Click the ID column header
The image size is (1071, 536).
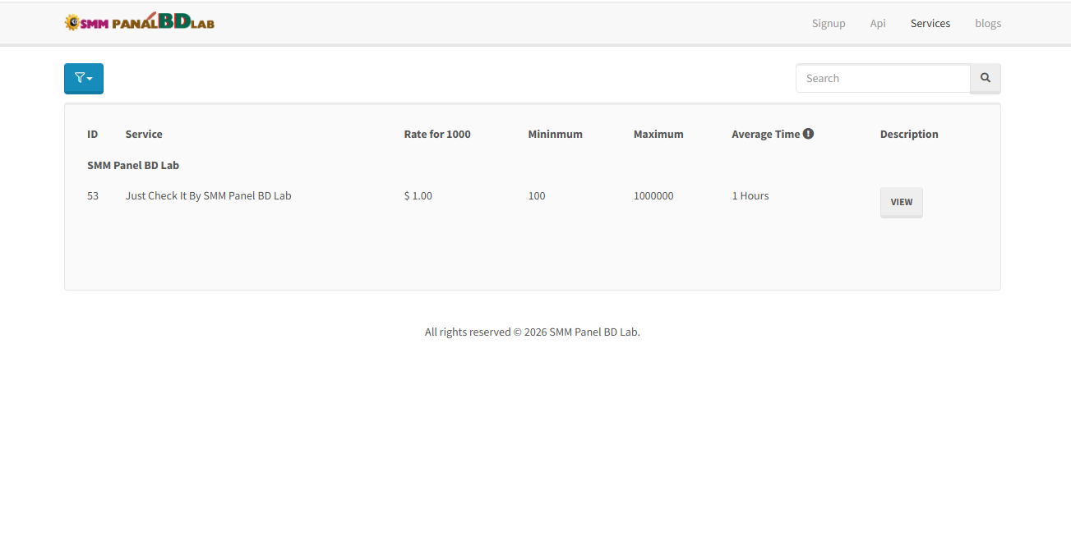[x=93, y=135]
